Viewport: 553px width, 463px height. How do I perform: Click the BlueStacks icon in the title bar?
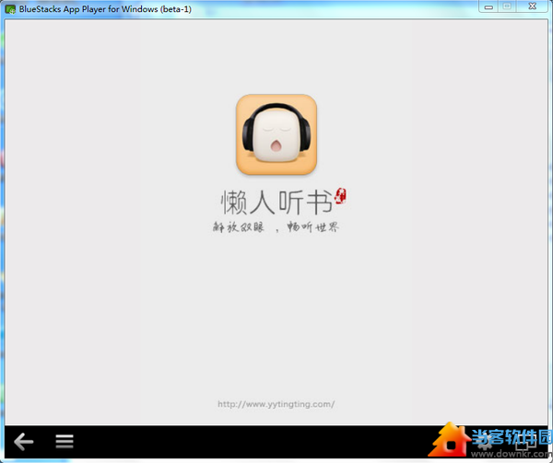pyautogui.click(x=10, y=9)
